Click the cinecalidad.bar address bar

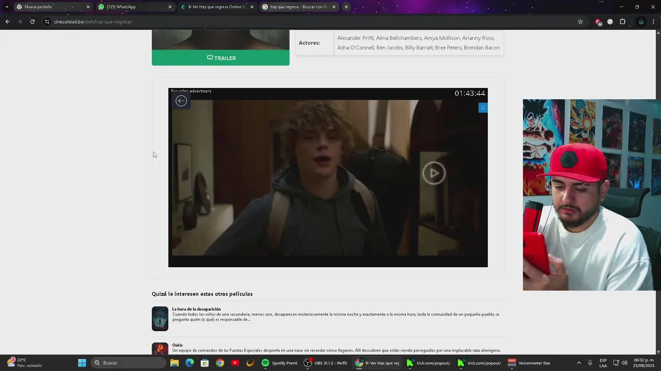pos(310,22)
